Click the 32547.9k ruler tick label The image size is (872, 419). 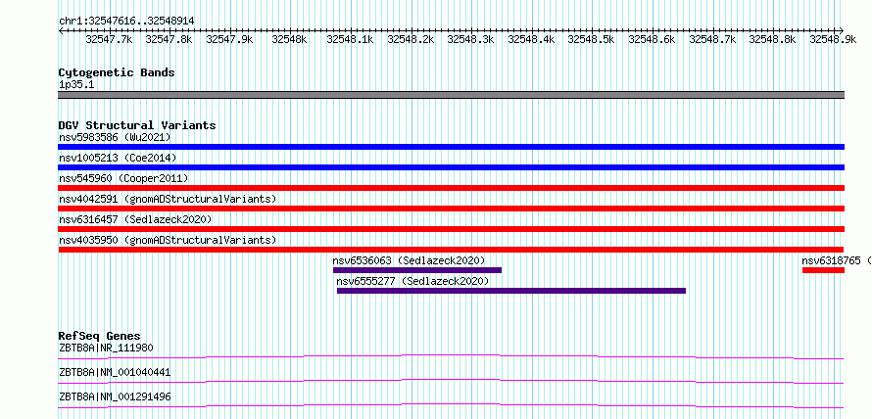[229, 39]
